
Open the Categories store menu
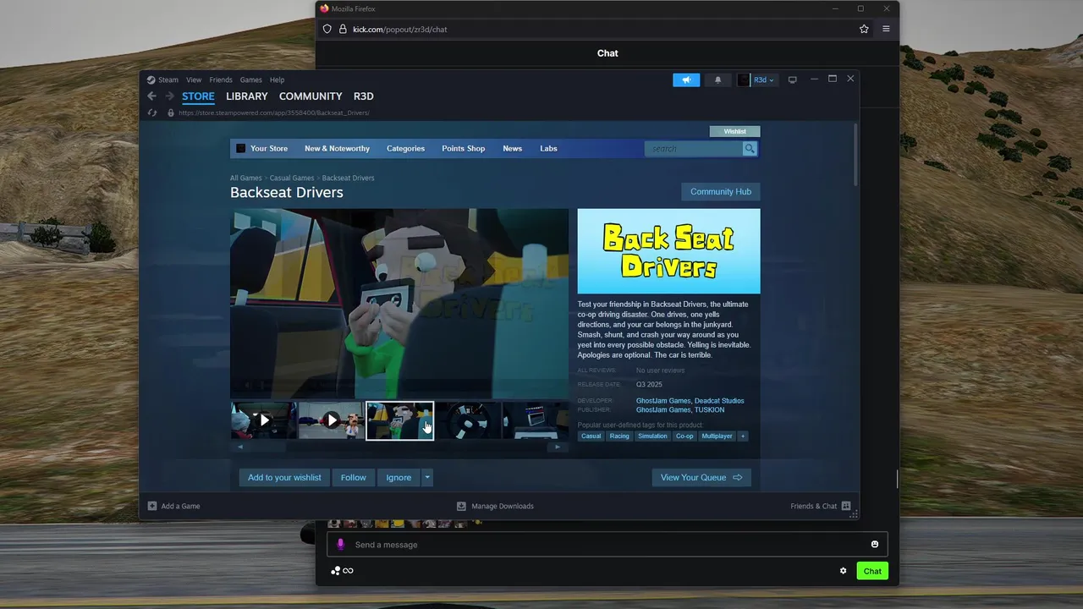click(x=405, y=149)
